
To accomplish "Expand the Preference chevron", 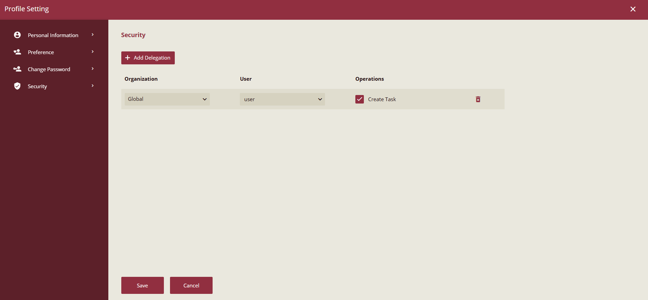I will (93, 52).
